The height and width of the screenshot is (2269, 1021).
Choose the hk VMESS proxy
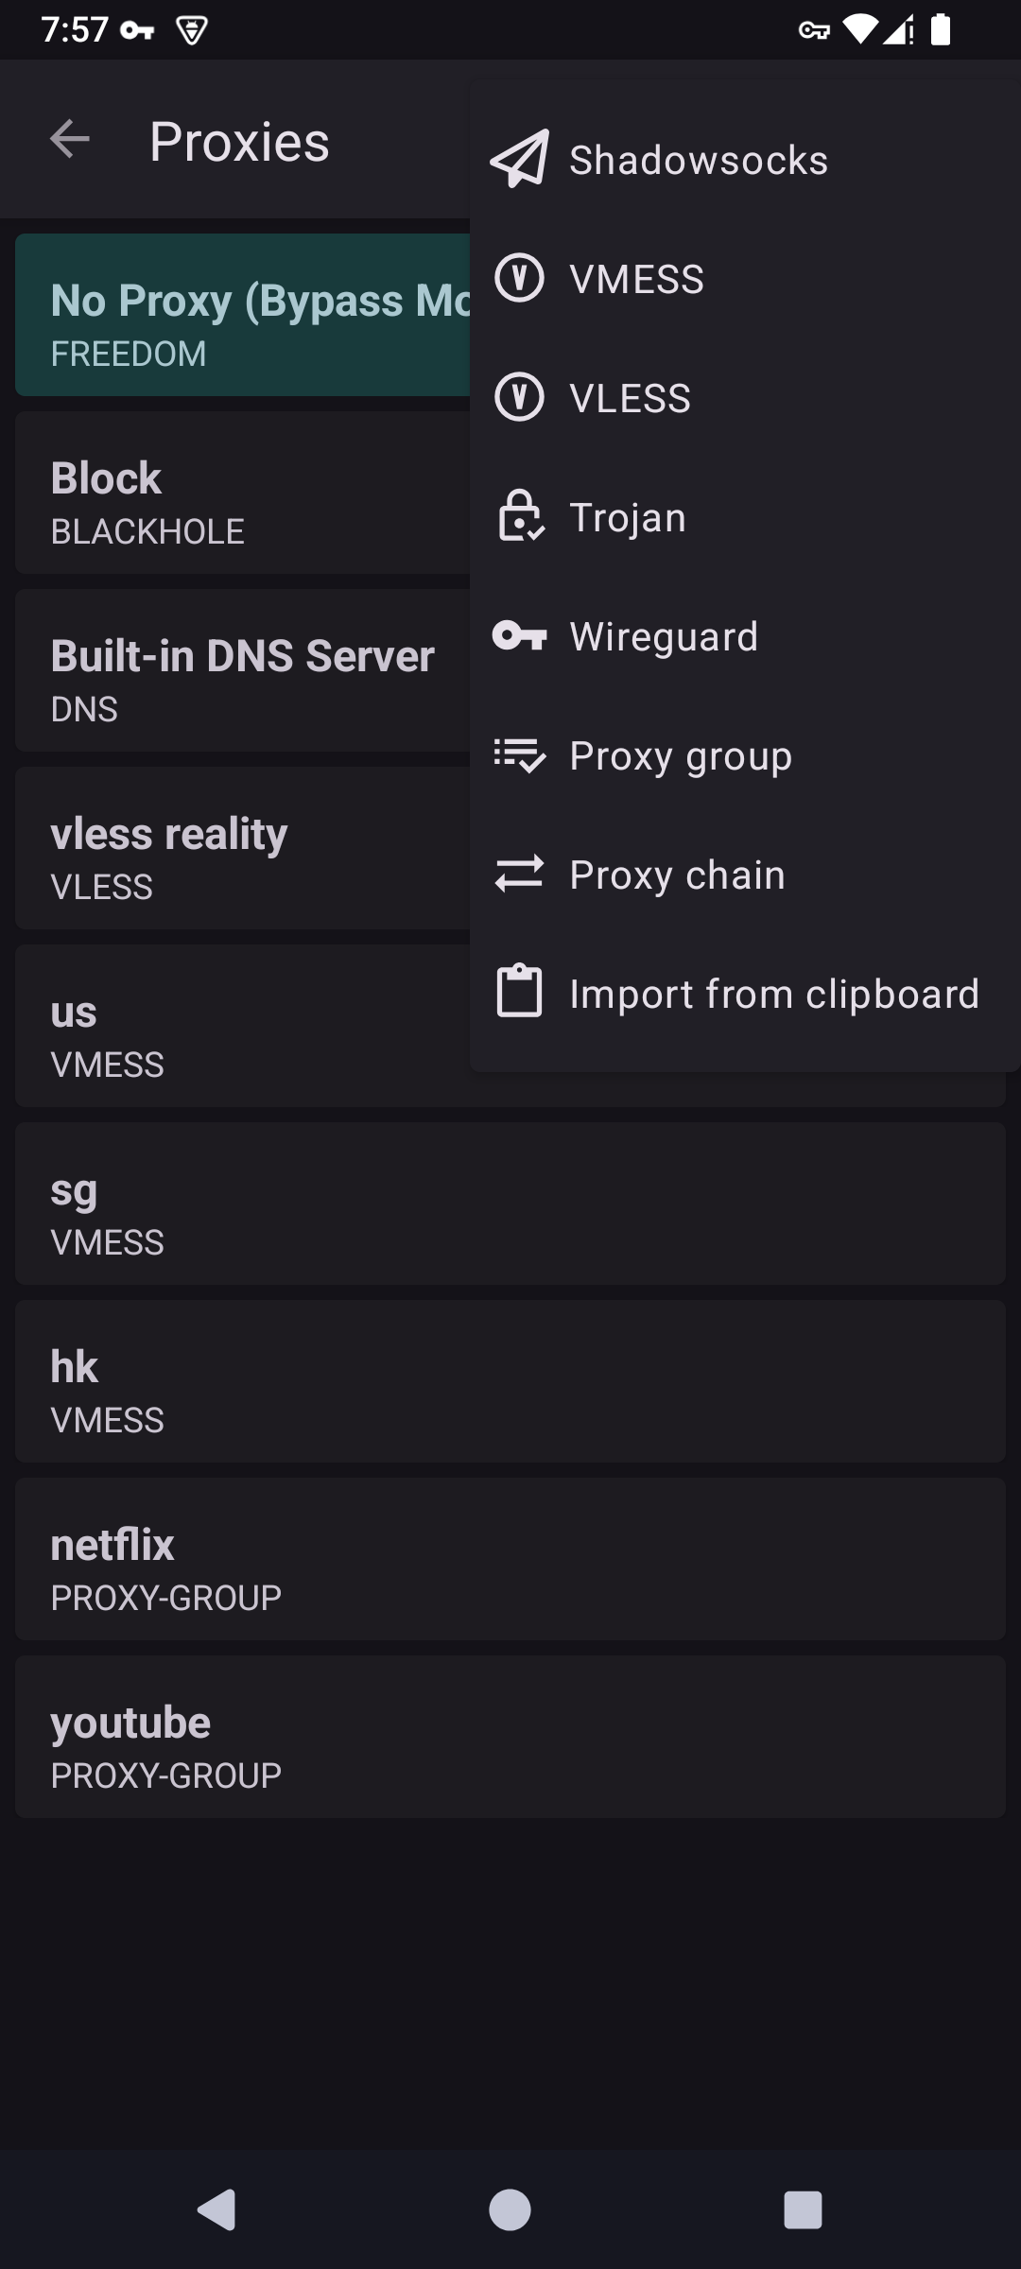[x=510, y=1381]
